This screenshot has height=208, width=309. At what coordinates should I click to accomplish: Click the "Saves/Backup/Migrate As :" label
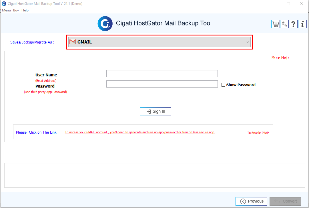tap(32, 42)
